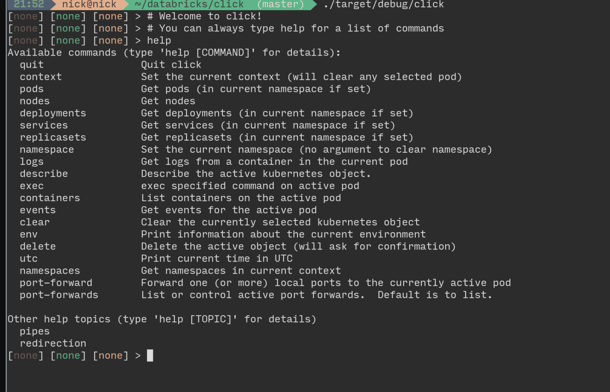Click the (master) git branch segment
This screenshot has height=392, width=610.
(280, 5)
